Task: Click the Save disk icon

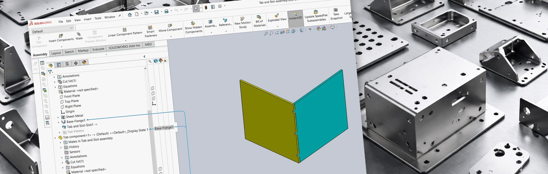Action: (156, 12)
